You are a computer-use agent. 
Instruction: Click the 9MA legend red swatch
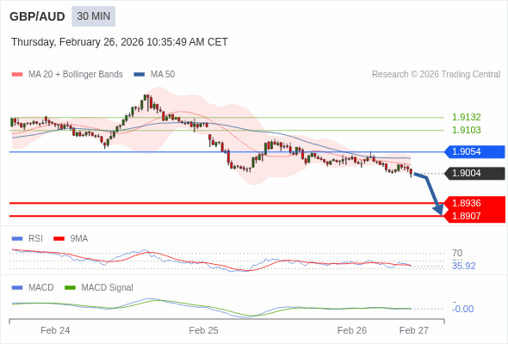(x=59, y=239)
